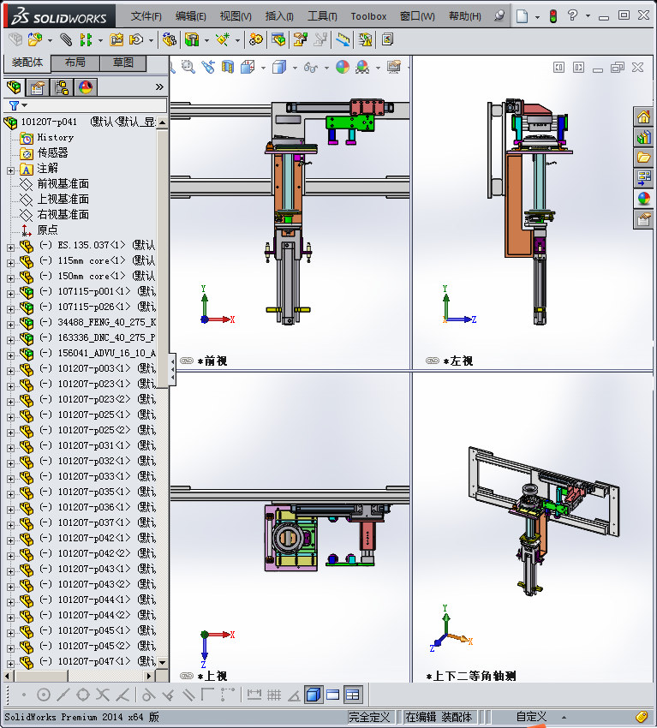This screenshot has width=657, height=728.
Task: Click the 自定义 status bar button
Action: pyautogui.click(x=531, y=718)
